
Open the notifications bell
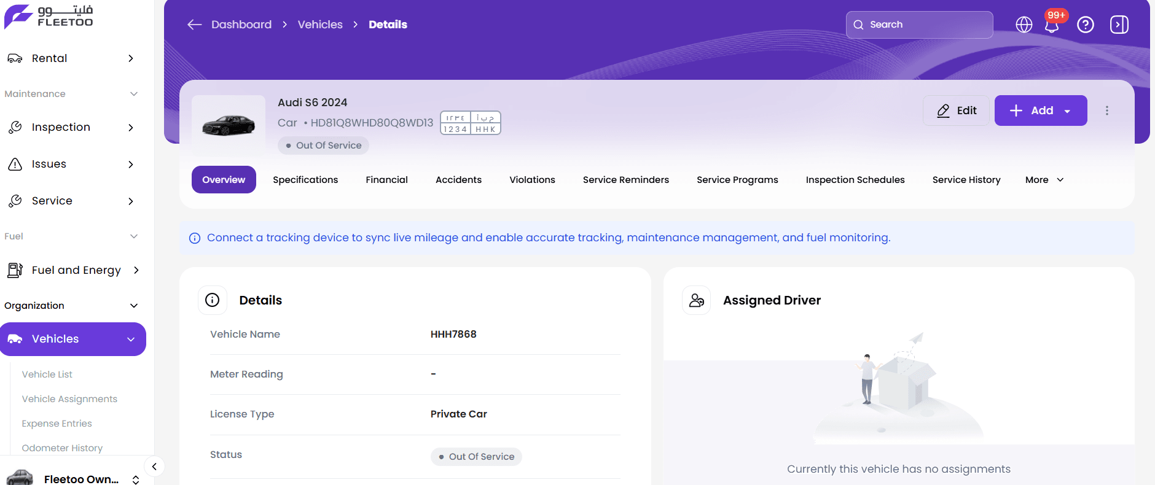tap(1052, 25)
